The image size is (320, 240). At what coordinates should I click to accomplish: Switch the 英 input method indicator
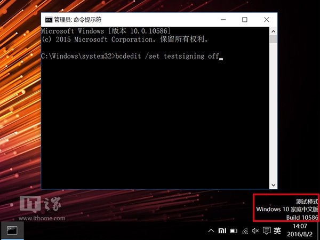pos(277,231)
